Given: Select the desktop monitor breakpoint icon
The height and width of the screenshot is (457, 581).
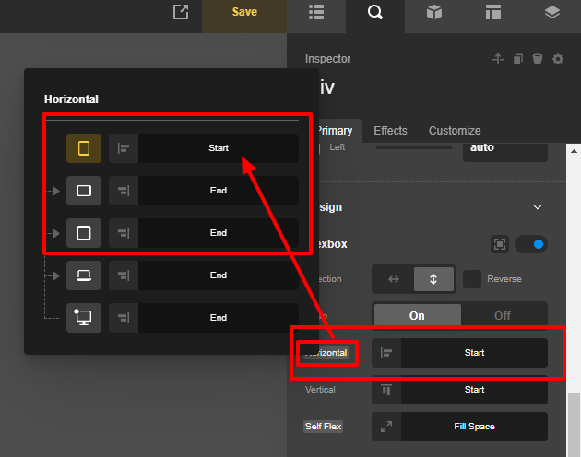Looking at the screenshot, I should click(x=84, y=318).
